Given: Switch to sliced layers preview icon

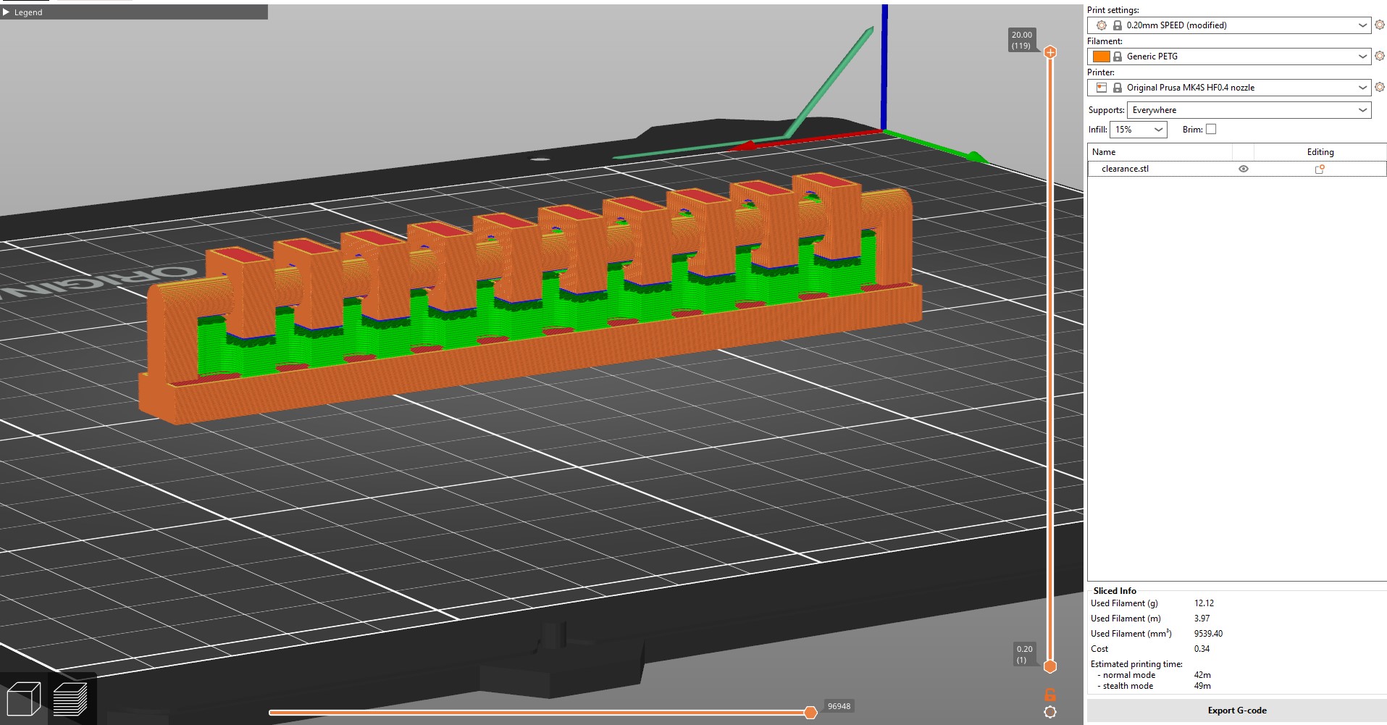Looking at the screenshot, I should point(70,700).
